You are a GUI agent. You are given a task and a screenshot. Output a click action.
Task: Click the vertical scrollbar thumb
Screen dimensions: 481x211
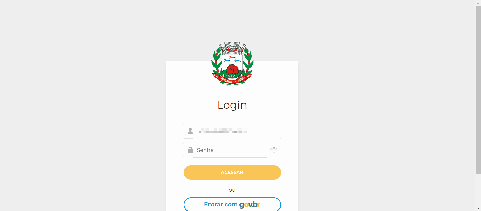click(478, 90)
